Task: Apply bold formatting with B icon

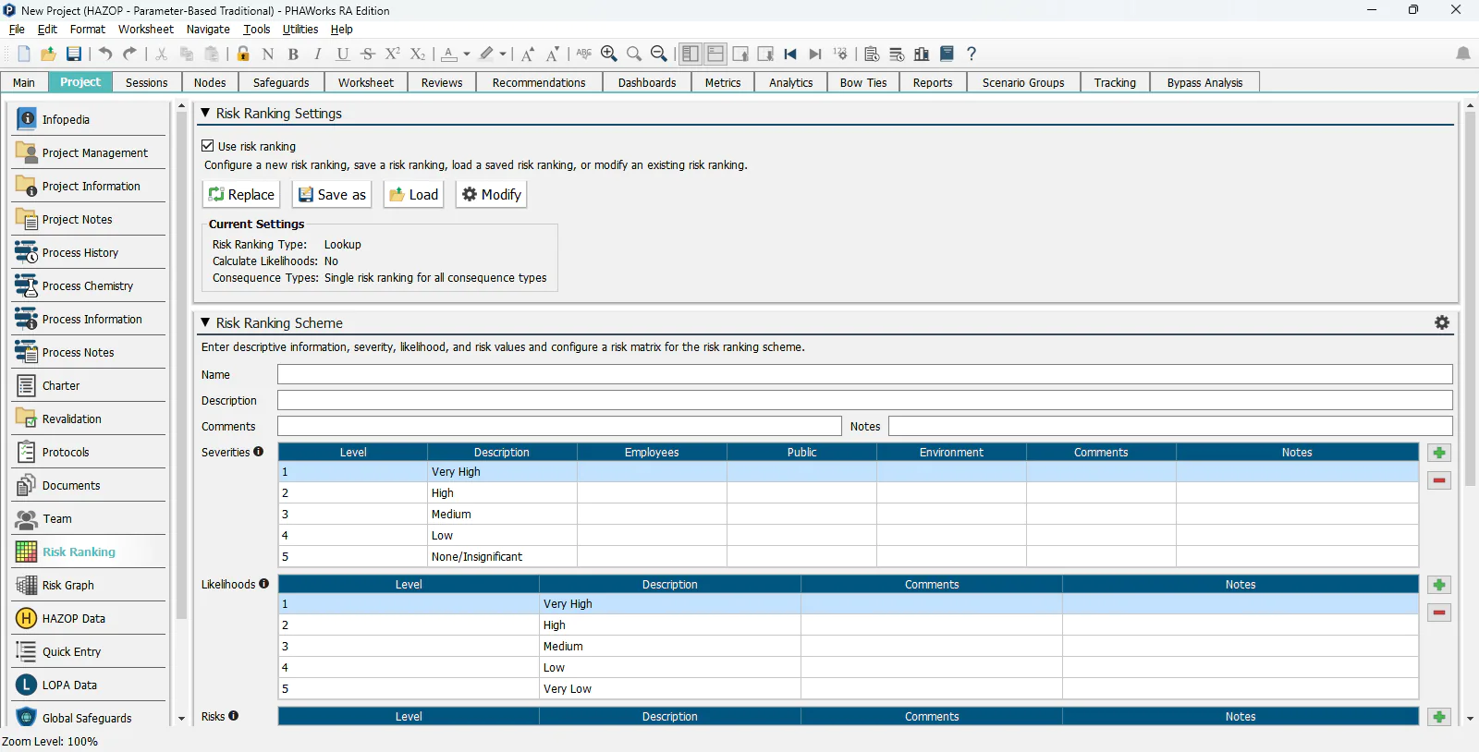Action: tap(293, 54)
